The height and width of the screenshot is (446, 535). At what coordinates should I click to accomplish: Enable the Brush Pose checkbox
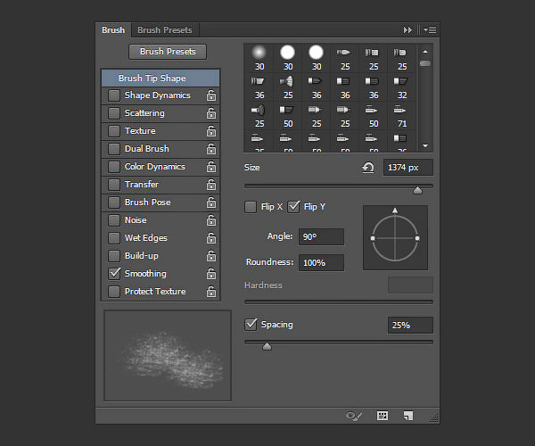pyautogui.click(x=114, y=202)
